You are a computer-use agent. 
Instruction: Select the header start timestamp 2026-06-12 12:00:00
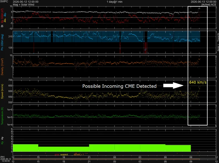coord(25,2)
